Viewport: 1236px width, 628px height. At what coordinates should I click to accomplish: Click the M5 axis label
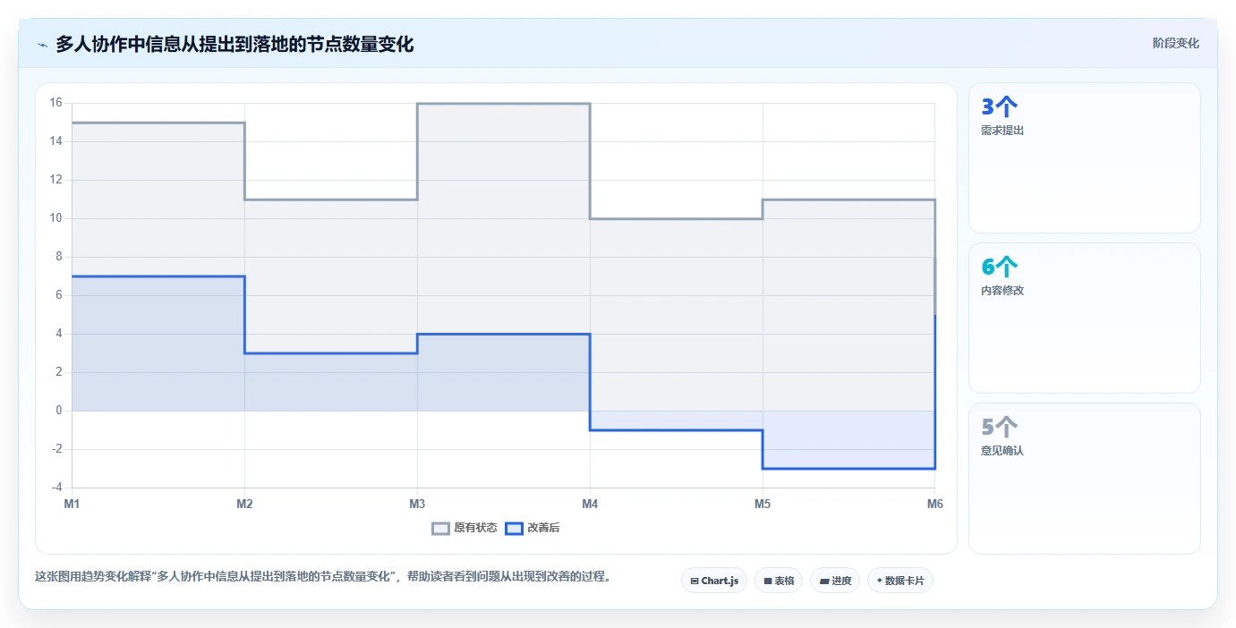coord(763,504)
